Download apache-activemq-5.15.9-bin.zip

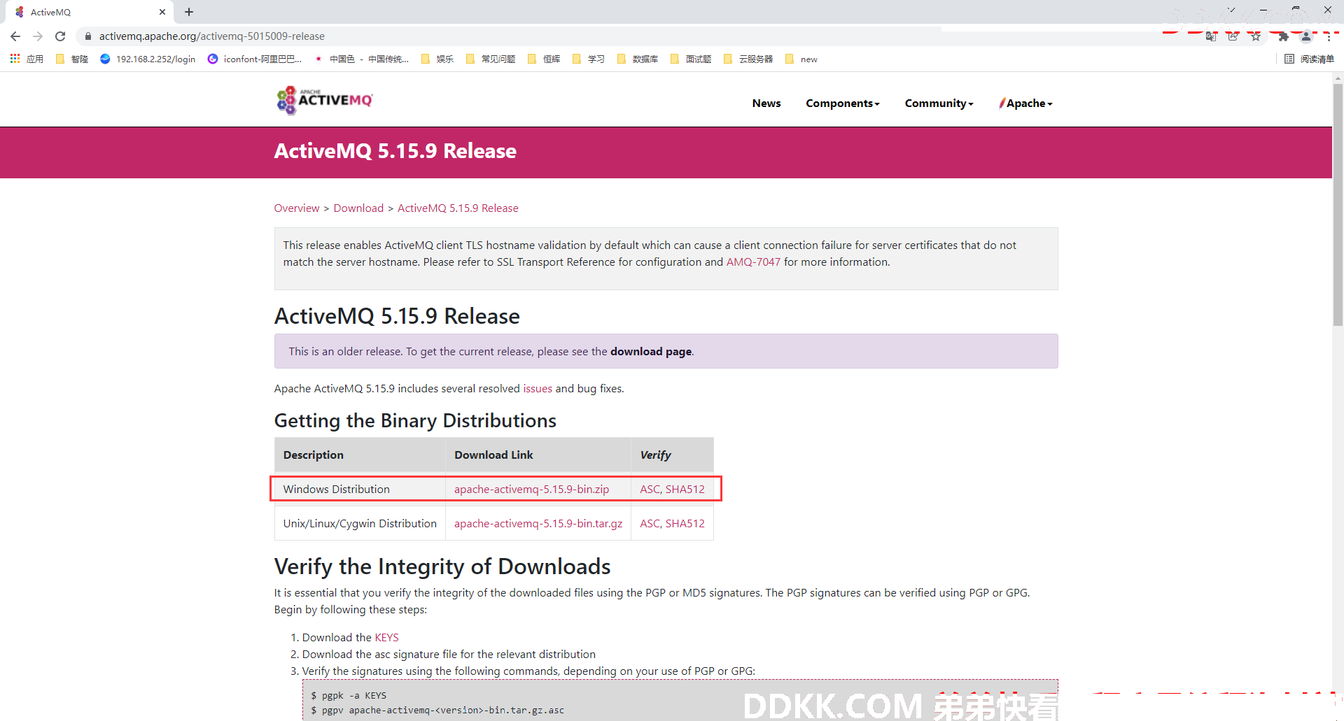[x=531, y=489]
